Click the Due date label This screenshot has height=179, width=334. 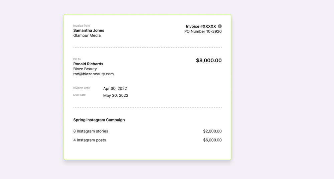[x=79, y=95]
